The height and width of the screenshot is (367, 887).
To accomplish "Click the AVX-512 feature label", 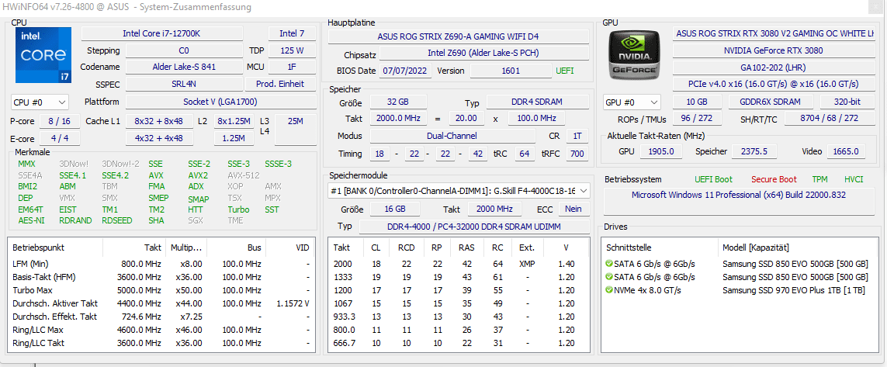I will 243,175.
